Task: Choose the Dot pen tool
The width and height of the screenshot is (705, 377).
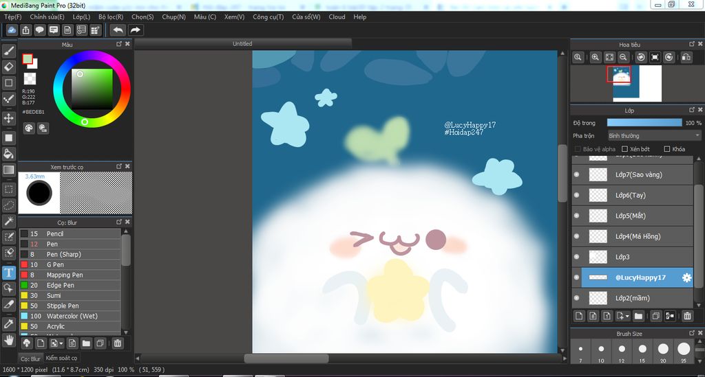Action: pyautogui.click(x=9, y=99)
